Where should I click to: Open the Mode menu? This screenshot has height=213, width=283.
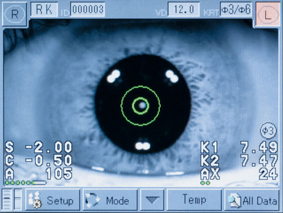[110, 200]
